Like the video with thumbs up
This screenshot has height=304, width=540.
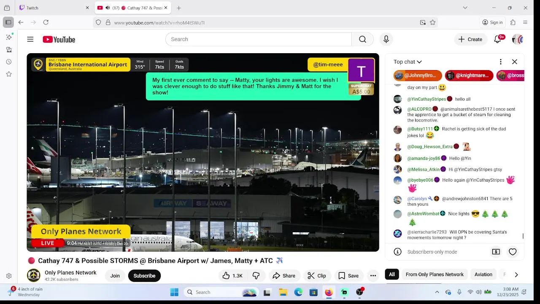(232, 276)
